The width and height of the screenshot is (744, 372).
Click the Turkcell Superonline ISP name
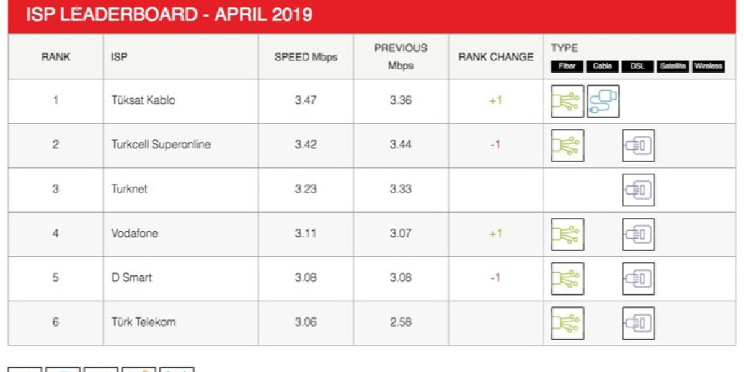coord(161,145)
